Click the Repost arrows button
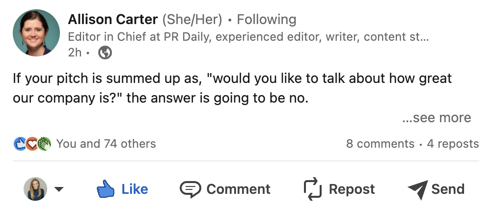 (339, 189)
